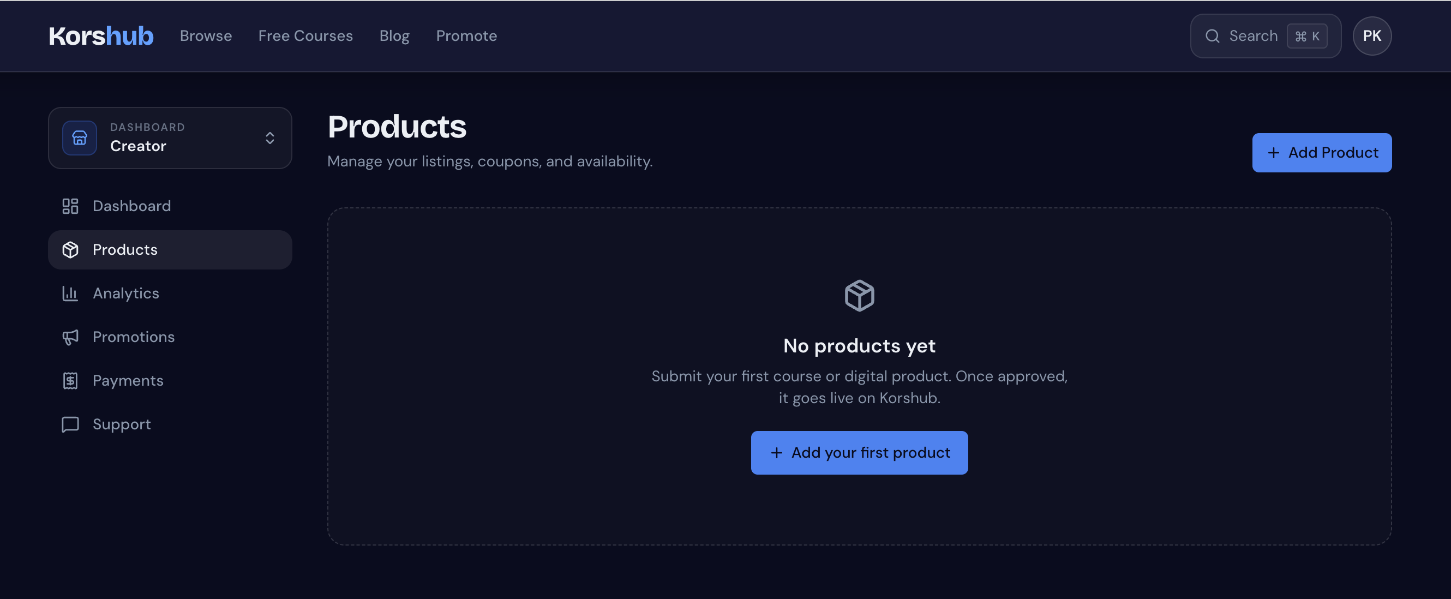This screenshot has height=599, width=1451.
Task: Click the empty-state package icon
Action: coord(859,295)
